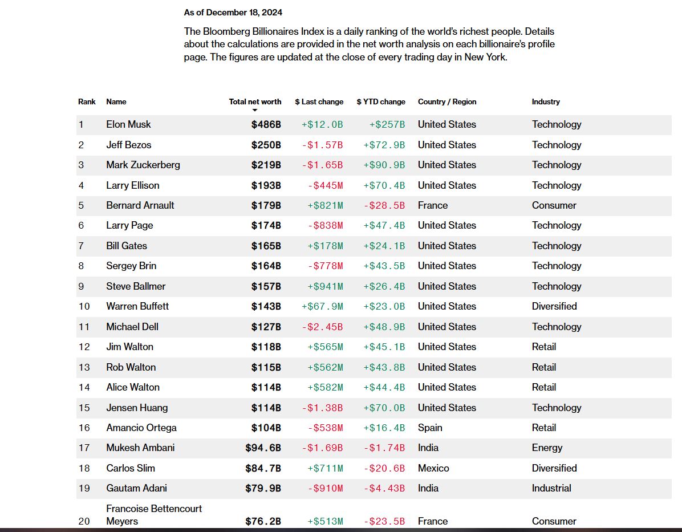Screen dimensions: 682x532
Task: Click Francoise Bettencourt Meyers' name
Action: 154,514
